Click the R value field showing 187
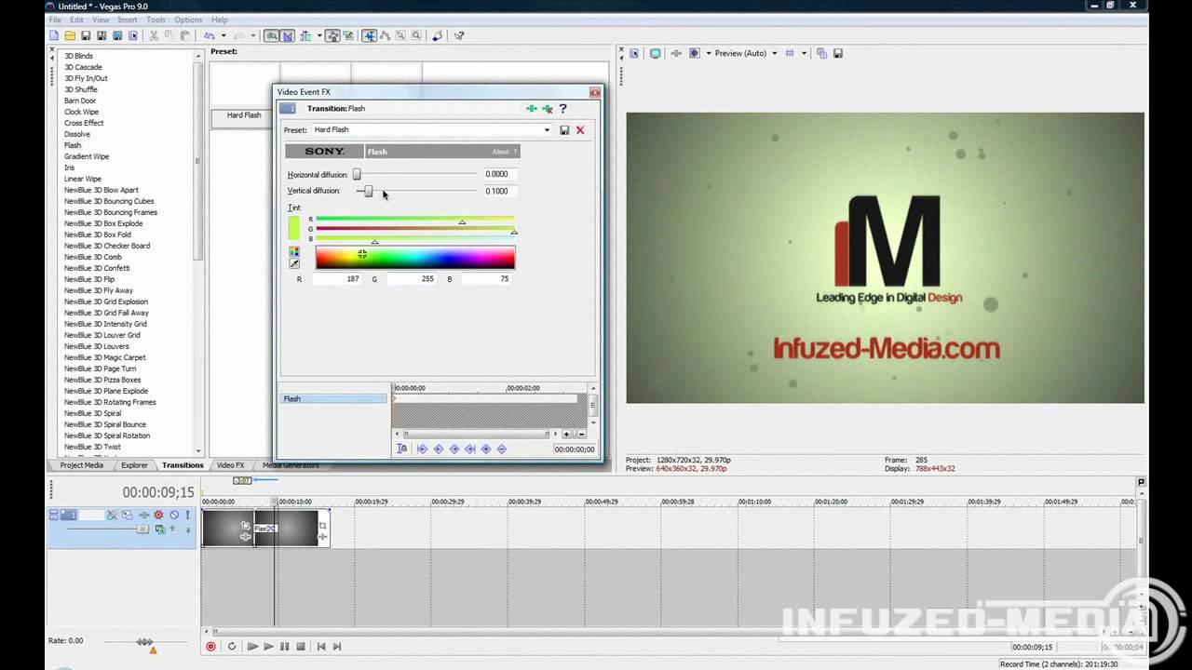 [x=336, y=278]
